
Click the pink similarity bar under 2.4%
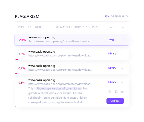[x=18, y=45]
